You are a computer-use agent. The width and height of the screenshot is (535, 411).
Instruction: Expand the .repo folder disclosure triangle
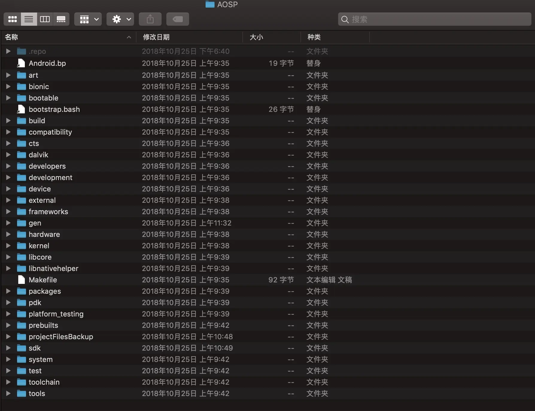[8, 51]
